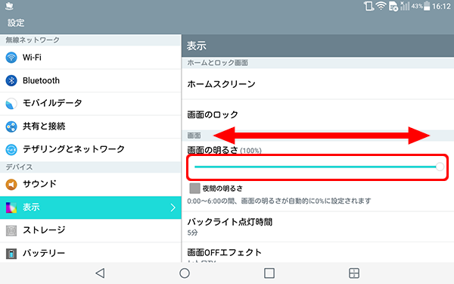Open 画面のロック option
The image size is (454, 284).
point(318,115)
